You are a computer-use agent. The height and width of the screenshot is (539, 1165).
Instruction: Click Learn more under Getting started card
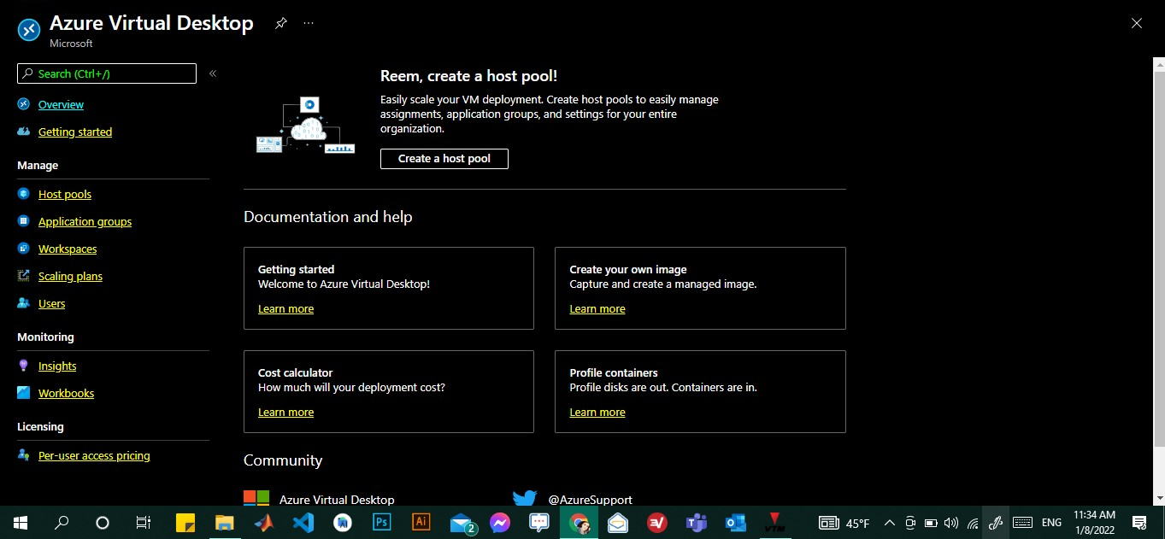pyautogui.click(x=285, y=308)
